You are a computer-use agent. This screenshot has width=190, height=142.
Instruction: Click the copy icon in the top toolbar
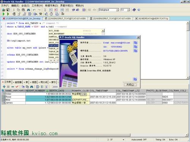tap(19, 10)
